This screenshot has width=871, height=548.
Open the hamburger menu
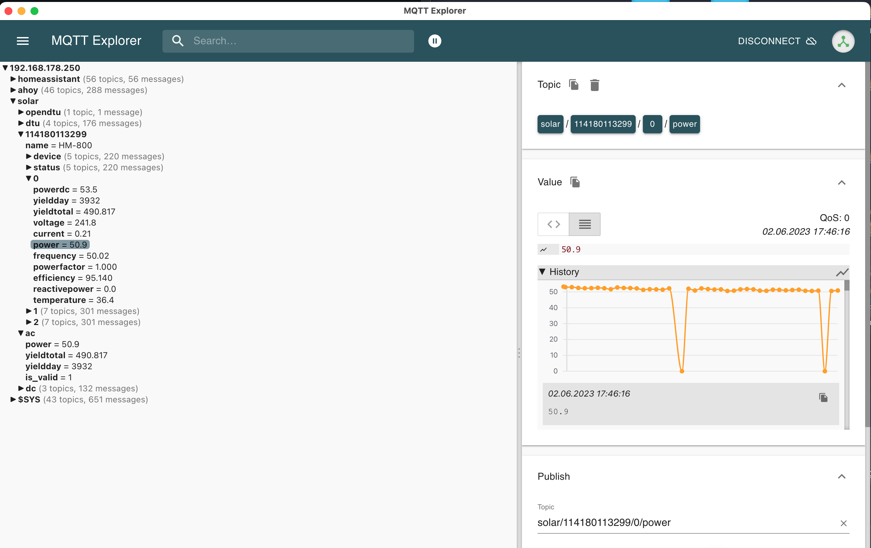pyautogui.click(x=22, y=41)
